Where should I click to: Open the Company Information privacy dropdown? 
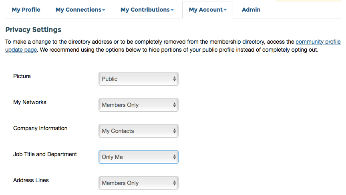(x=138, y=131)
